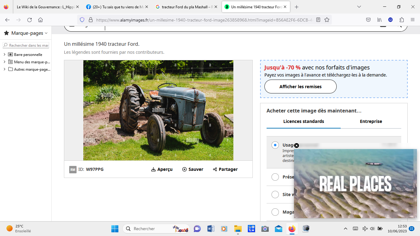The image size is (420, 236).
Task: Switch to the Entreprise licenses tab
Action: click(x=371, y=121)
